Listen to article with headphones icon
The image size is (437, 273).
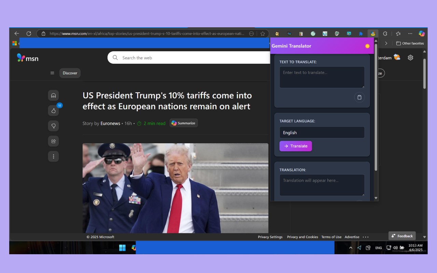[x=53, y=95]
